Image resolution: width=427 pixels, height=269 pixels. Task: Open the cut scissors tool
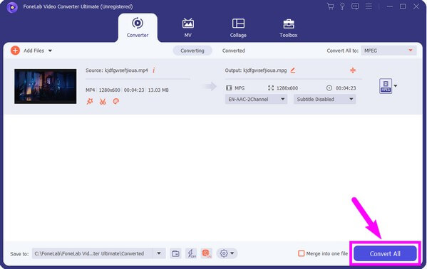tap(103, 102)
